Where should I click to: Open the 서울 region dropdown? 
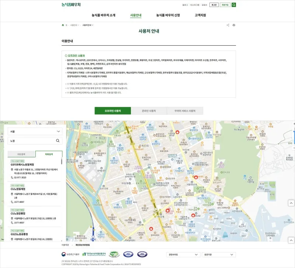tap(35, 131)
